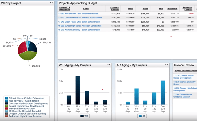The image size is (197, 121).
Task: Sort by Billed column header
Action: coord(145,9)
